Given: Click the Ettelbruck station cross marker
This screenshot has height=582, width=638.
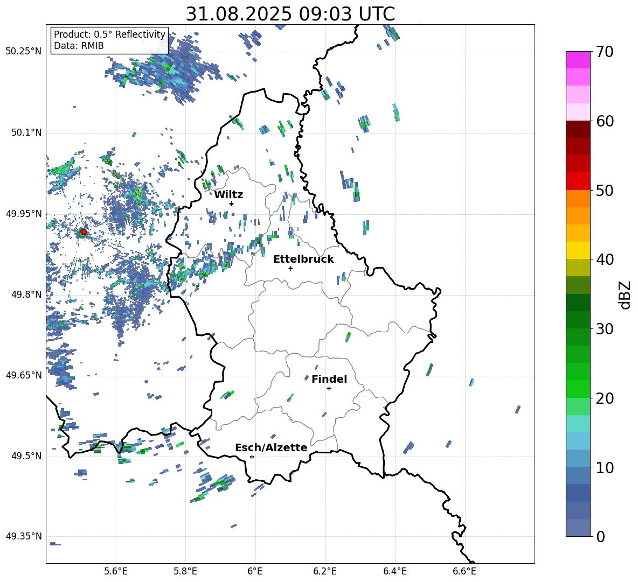Looking at the screenshot, I should [290, 268].
